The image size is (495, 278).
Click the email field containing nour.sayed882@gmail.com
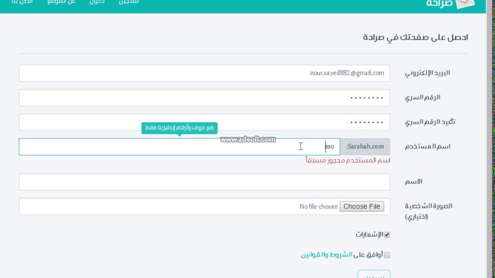(x=204, y=73)
